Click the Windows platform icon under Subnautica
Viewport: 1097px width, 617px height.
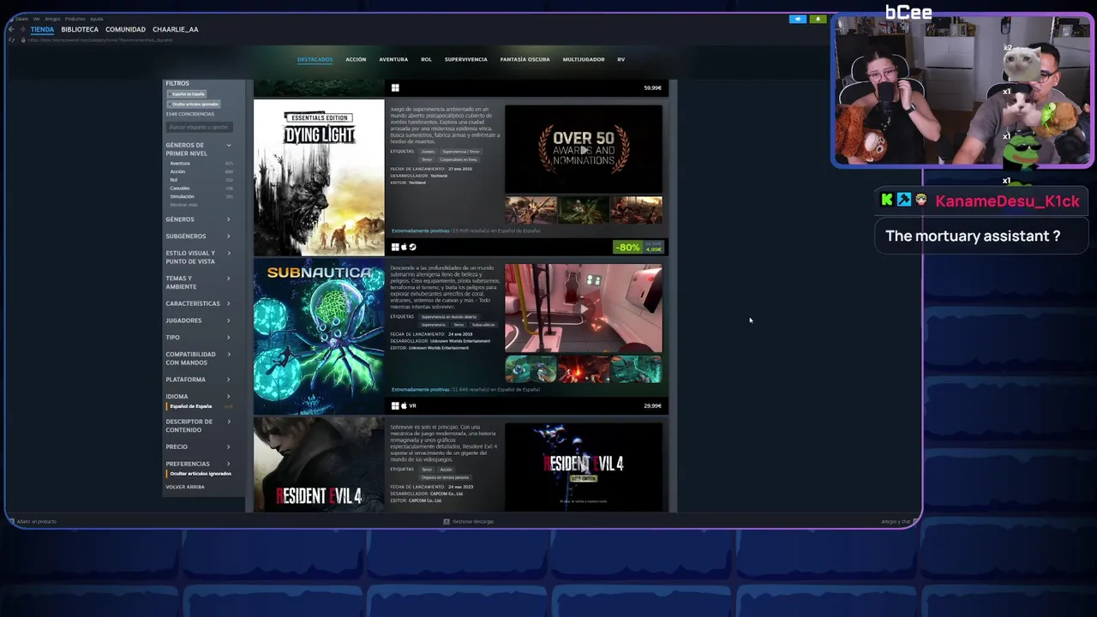tap(395, 406)
